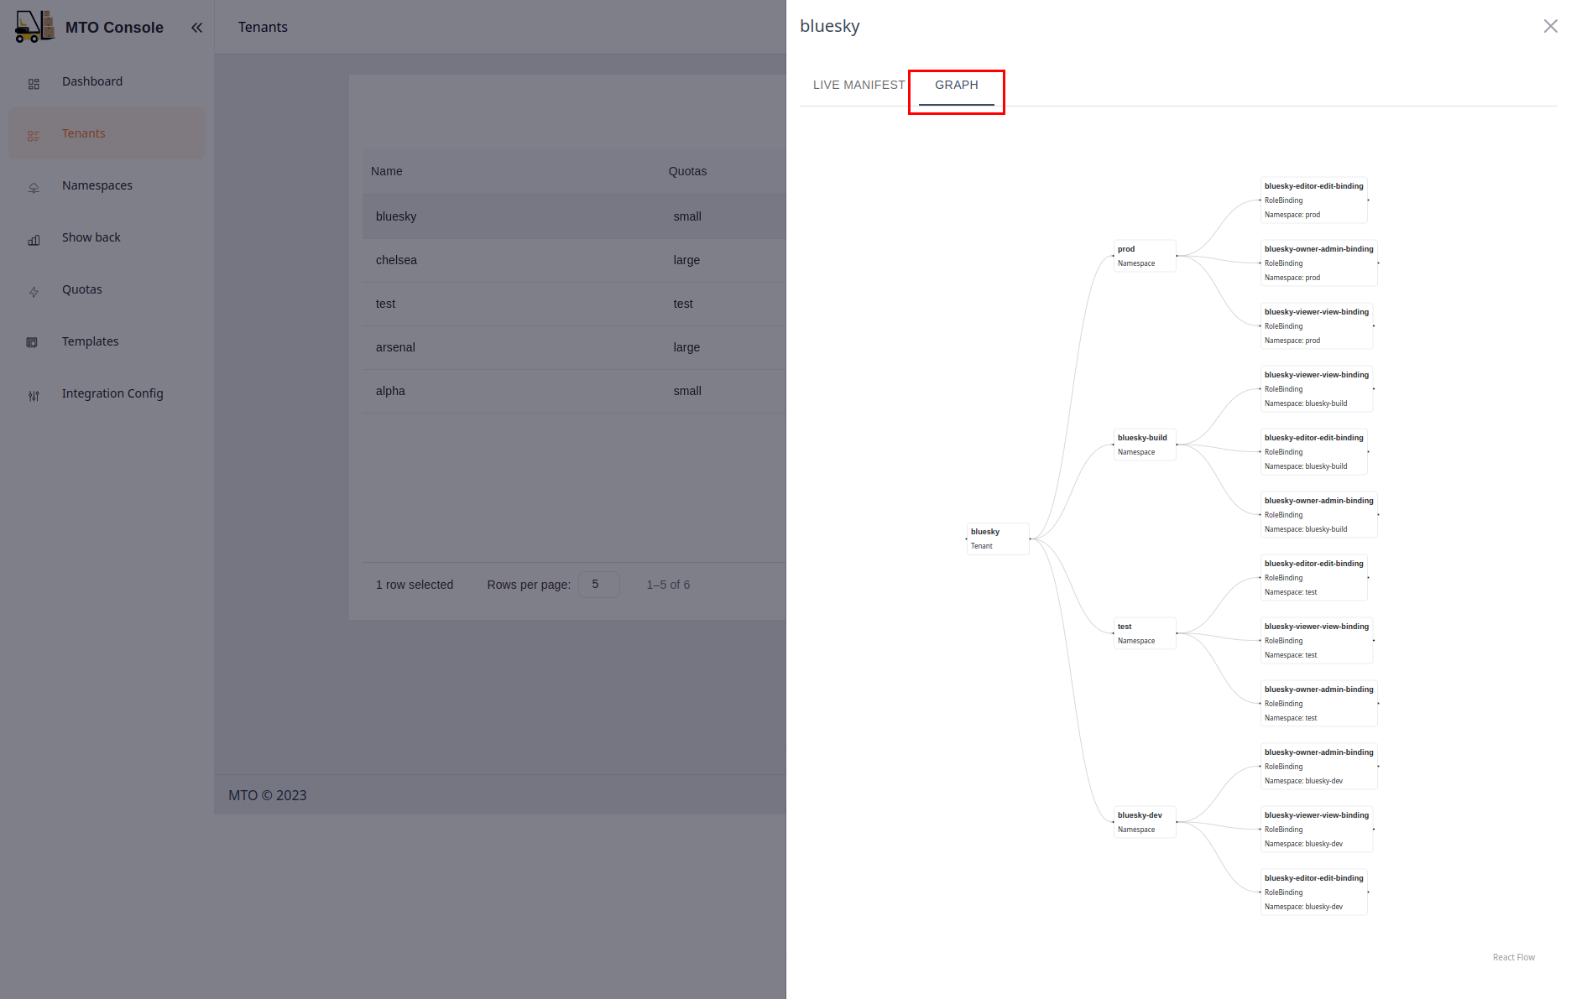Select the bluesky Tenant node

click(997, 539)
